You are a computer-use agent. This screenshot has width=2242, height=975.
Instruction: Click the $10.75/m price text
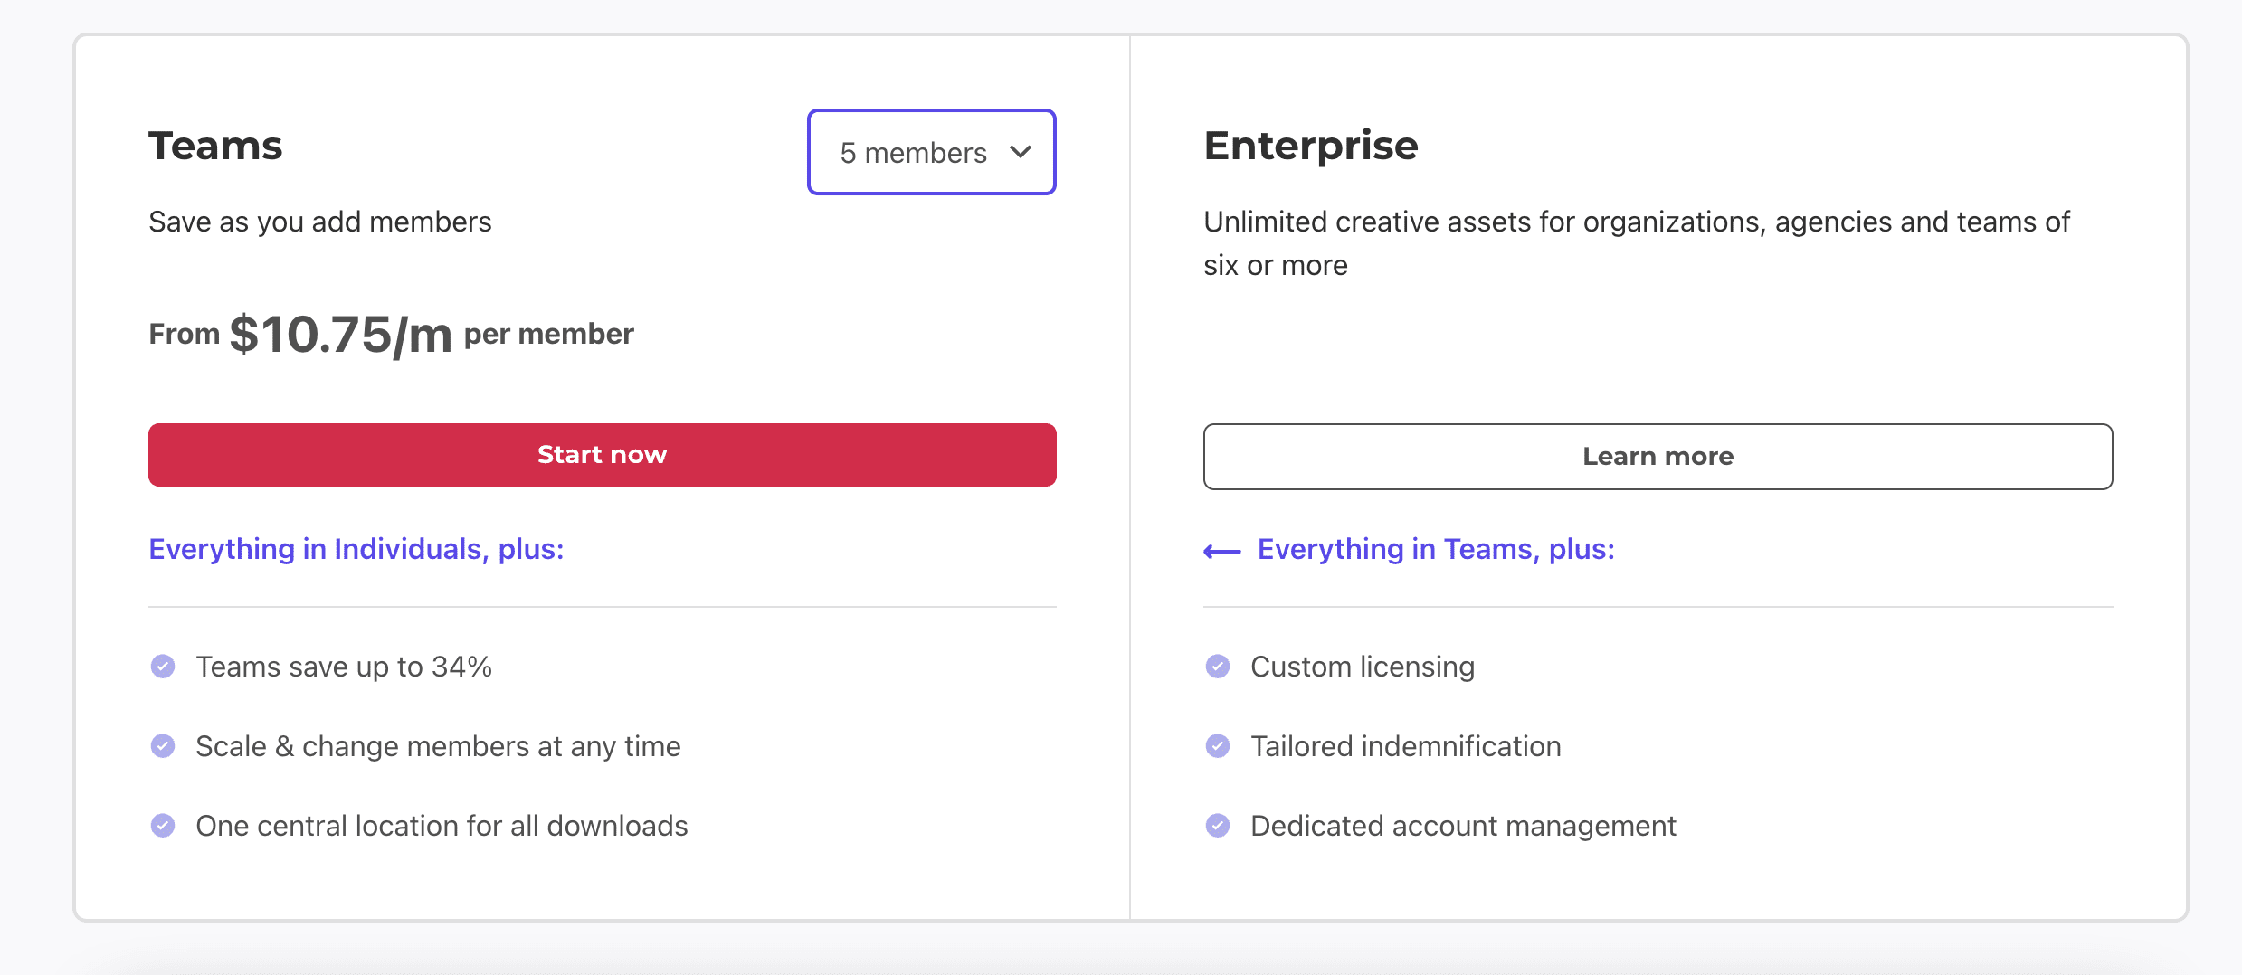(x=340, y=335)
